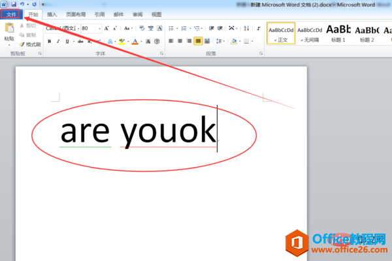The image size is (392, 261).
Task: Open the font name dropdown
Action: pyautogui.click(x=78, y=29)
